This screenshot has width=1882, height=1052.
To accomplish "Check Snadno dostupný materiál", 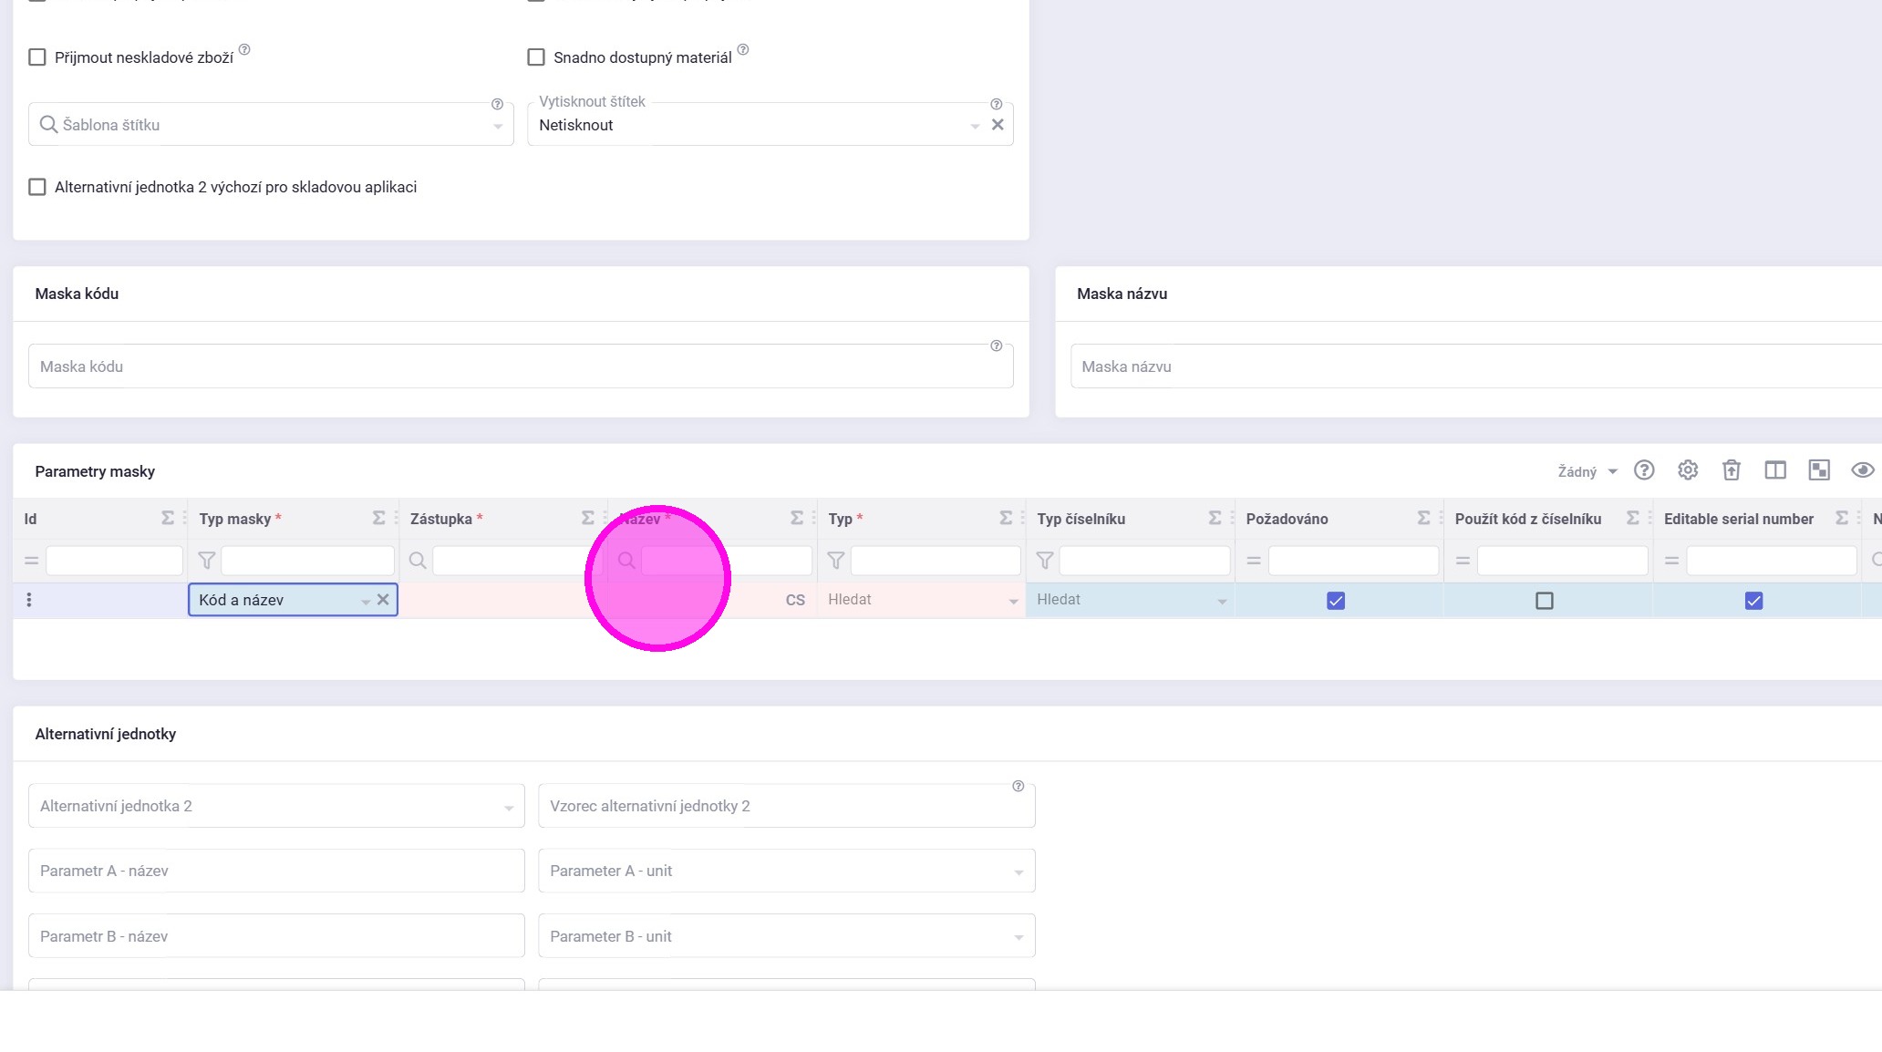I will click(x=536, y=57).
